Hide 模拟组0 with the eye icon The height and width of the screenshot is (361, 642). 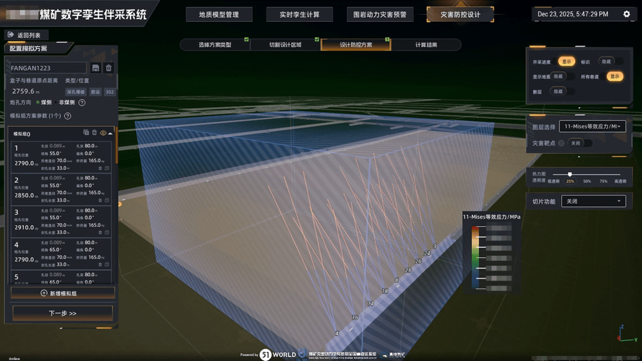pyautogui.click(x=103, y=133)
